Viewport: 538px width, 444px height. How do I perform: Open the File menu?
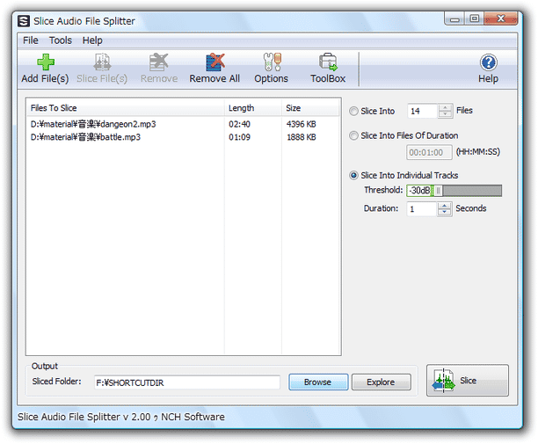tap(31, 40)
